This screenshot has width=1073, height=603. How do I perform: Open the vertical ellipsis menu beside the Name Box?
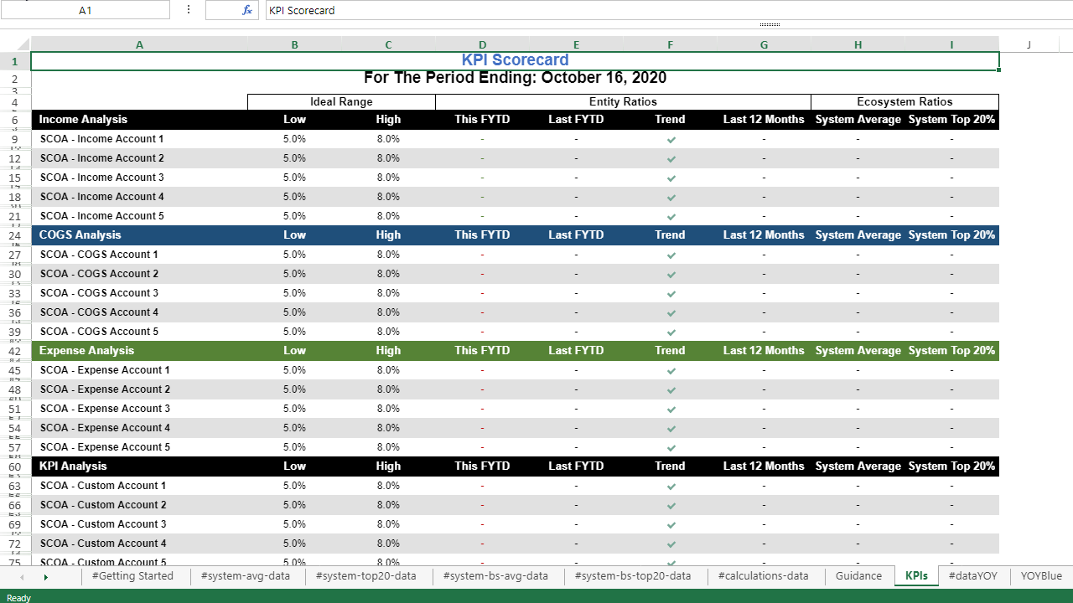pos(188,10)
